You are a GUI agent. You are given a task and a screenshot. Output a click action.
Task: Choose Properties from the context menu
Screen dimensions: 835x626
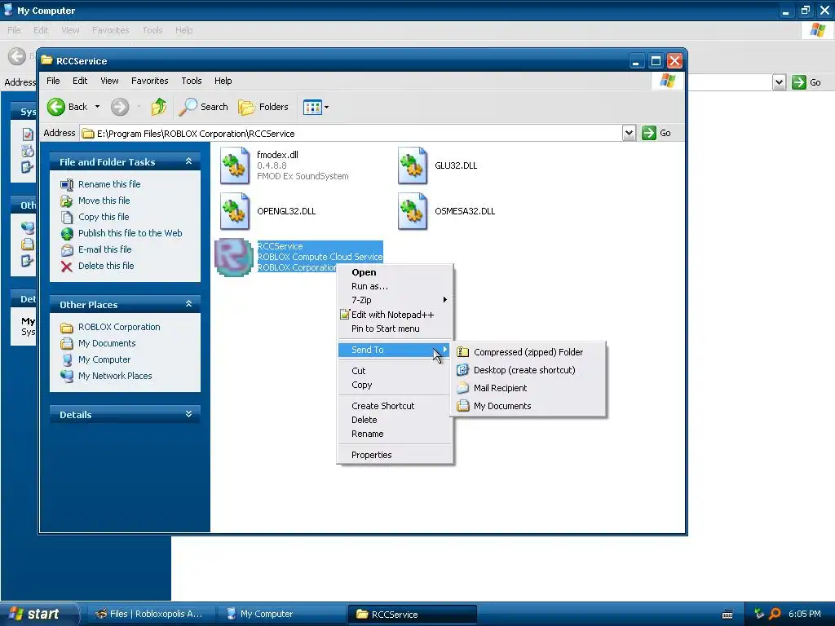[395, 455]
